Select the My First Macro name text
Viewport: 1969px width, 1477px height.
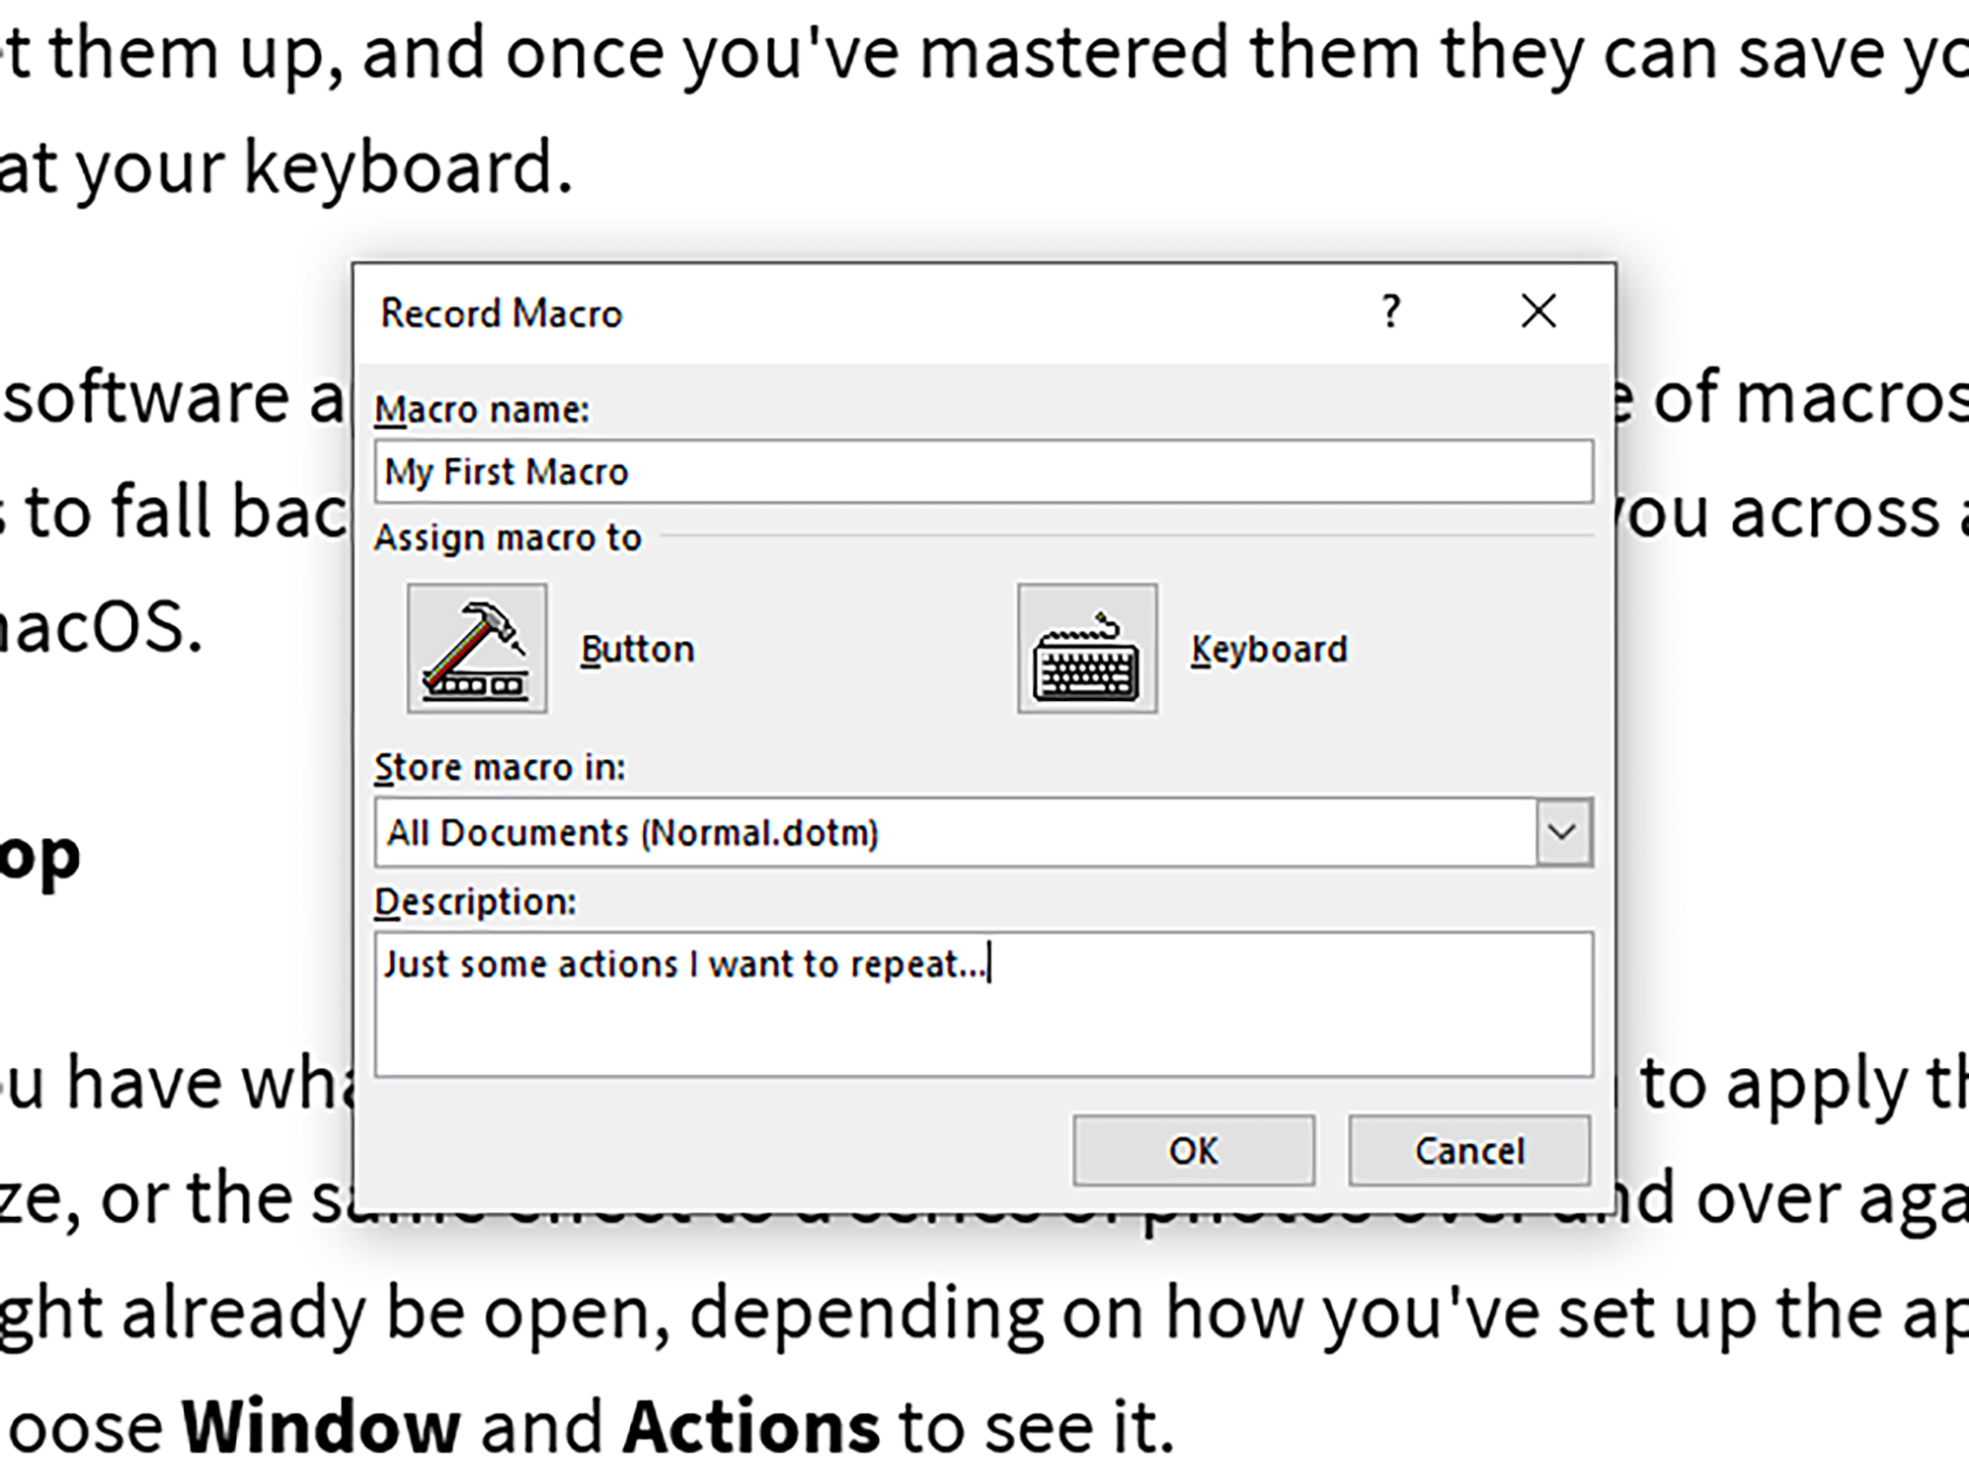[x=508, y=471]
